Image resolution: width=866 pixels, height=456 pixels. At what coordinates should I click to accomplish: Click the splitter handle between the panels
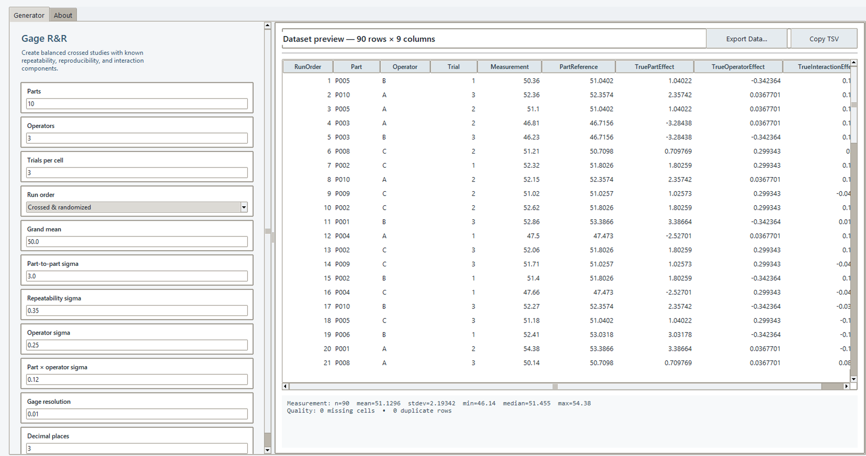tap(273, 238)
